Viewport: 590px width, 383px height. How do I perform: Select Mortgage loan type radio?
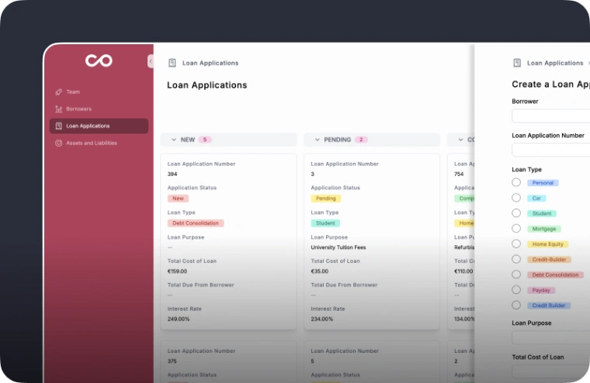516,229
